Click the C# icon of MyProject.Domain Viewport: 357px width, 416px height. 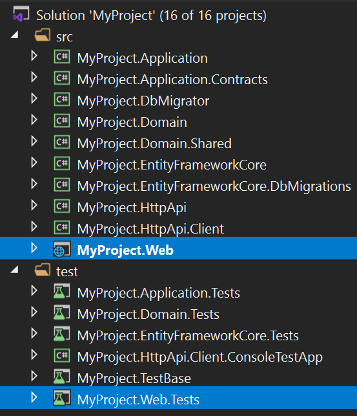click(62, 121)
